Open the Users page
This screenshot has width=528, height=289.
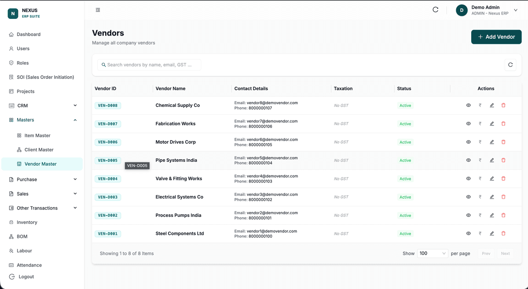(x=42, y=48)
